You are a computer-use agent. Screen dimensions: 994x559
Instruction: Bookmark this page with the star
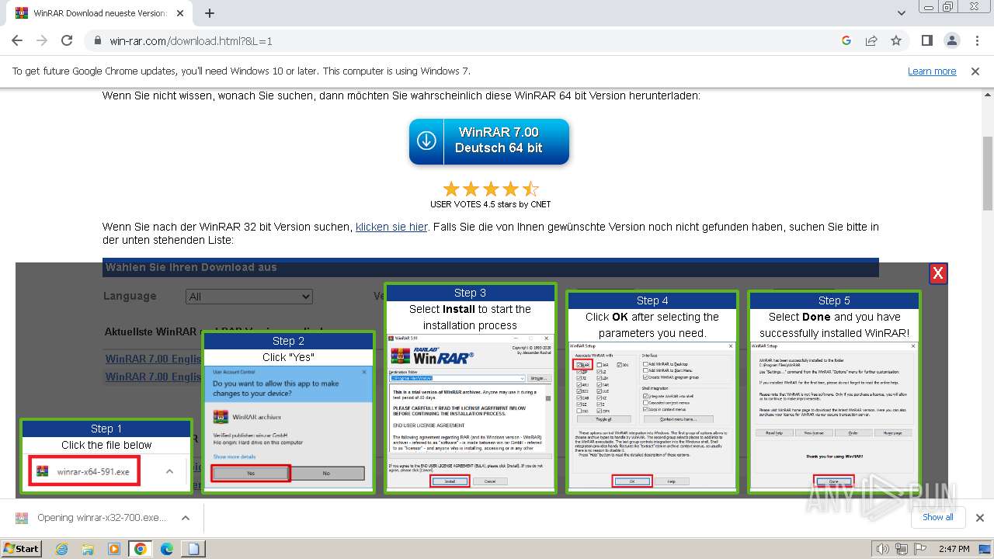(896, 40)
